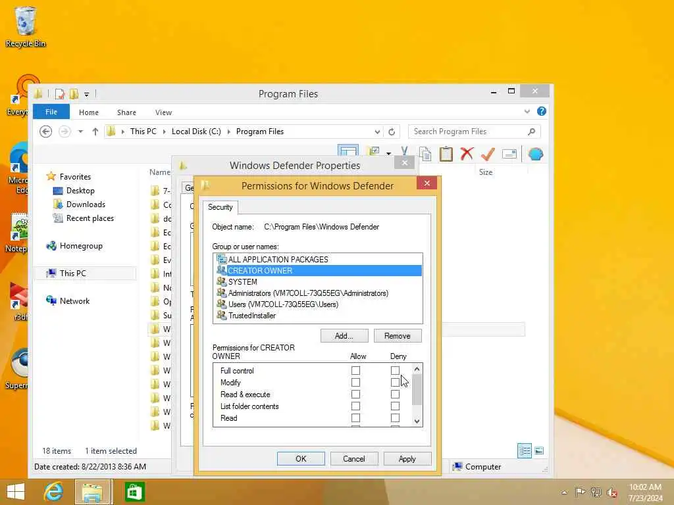This screenshot has height=505, width=674.
Task: Check Deny for Modify
Action: [395, 382]
